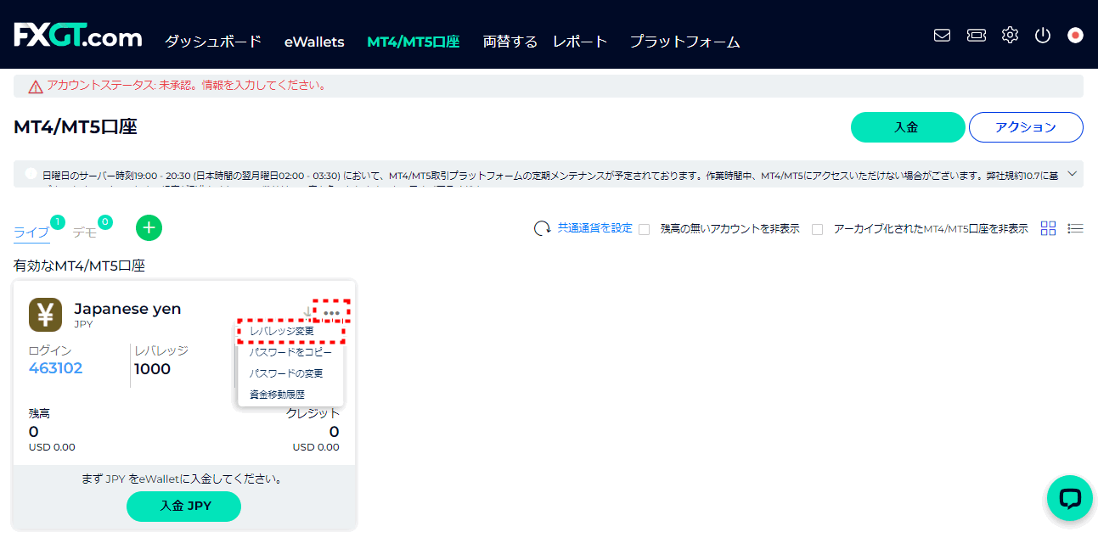Check アーカイブ化されたMT4/MT5口座を非表示 box
This screenshot has width=1098, height=560.
click(x=817, y=229)
